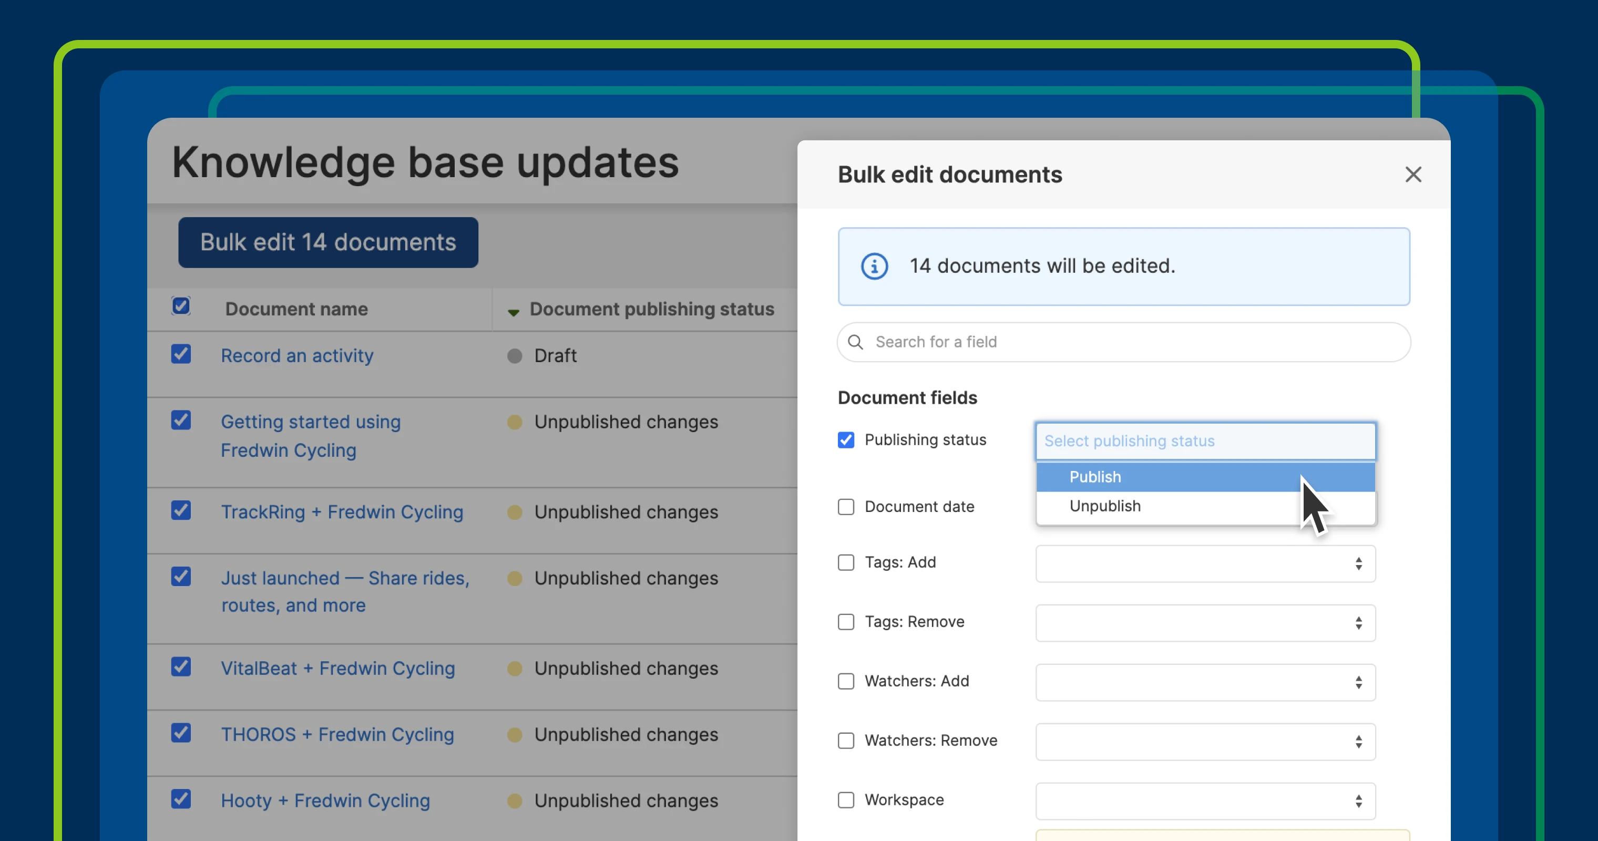Deselect the Record an activity row checkbox
This screenshot has height=841, width=1598.
point(181,354)
